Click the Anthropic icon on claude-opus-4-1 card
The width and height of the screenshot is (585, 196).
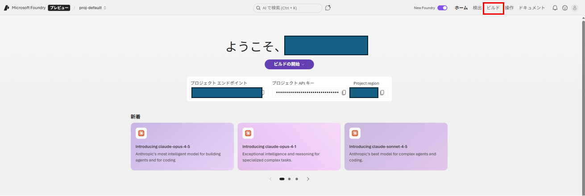pyautogui.click(x=248, y=133)
